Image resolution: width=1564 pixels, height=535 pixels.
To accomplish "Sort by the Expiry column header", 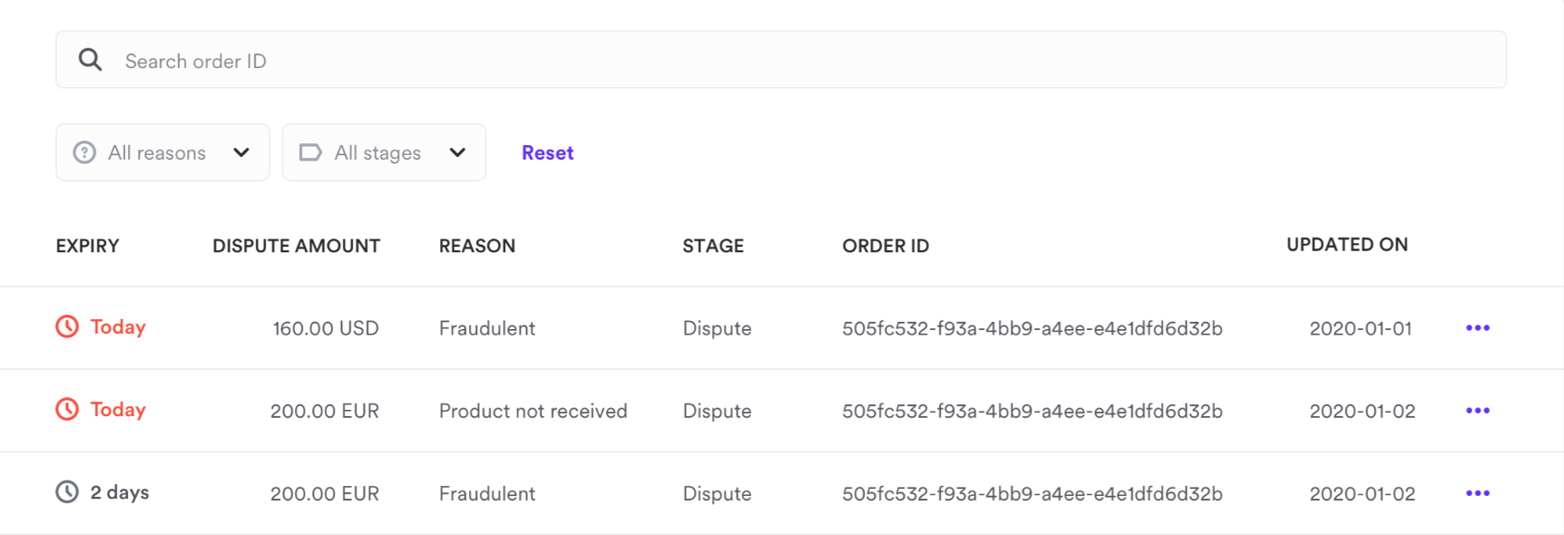I will [x=87, y=246].
